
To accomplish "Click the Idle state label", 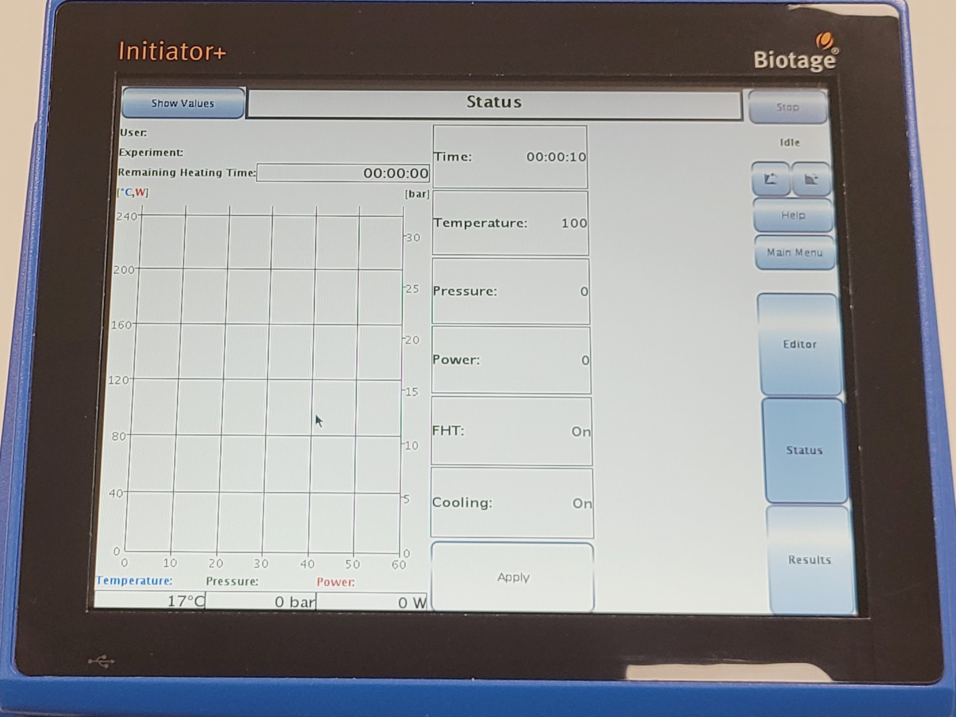I will click(x=790, y=143).
